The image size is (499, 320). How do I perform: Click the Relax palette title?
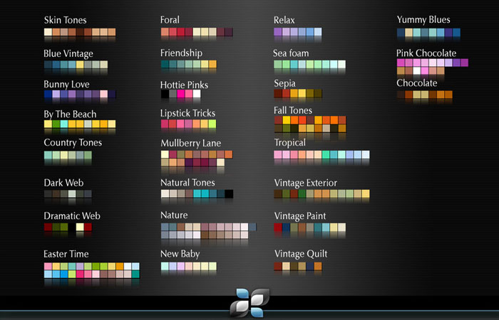click(284, 20)
